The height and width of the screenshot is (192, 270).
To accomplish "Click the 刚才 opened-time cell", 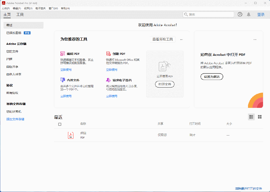I will pos(192,135).
